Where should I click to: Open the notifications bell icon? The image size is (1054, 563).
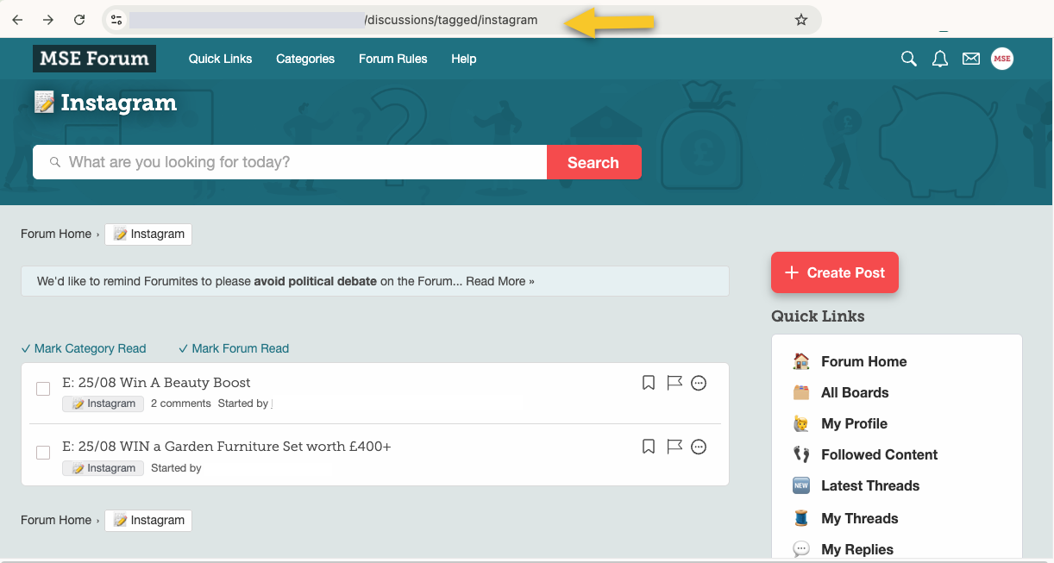tap(940, 59)
